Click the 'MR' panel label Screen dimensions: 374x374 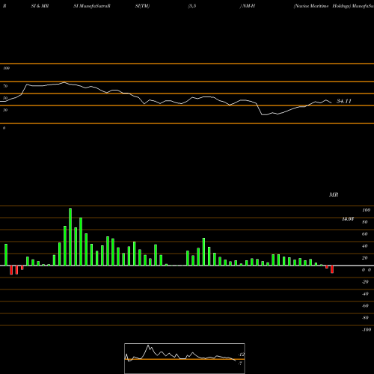click(334, 194)
